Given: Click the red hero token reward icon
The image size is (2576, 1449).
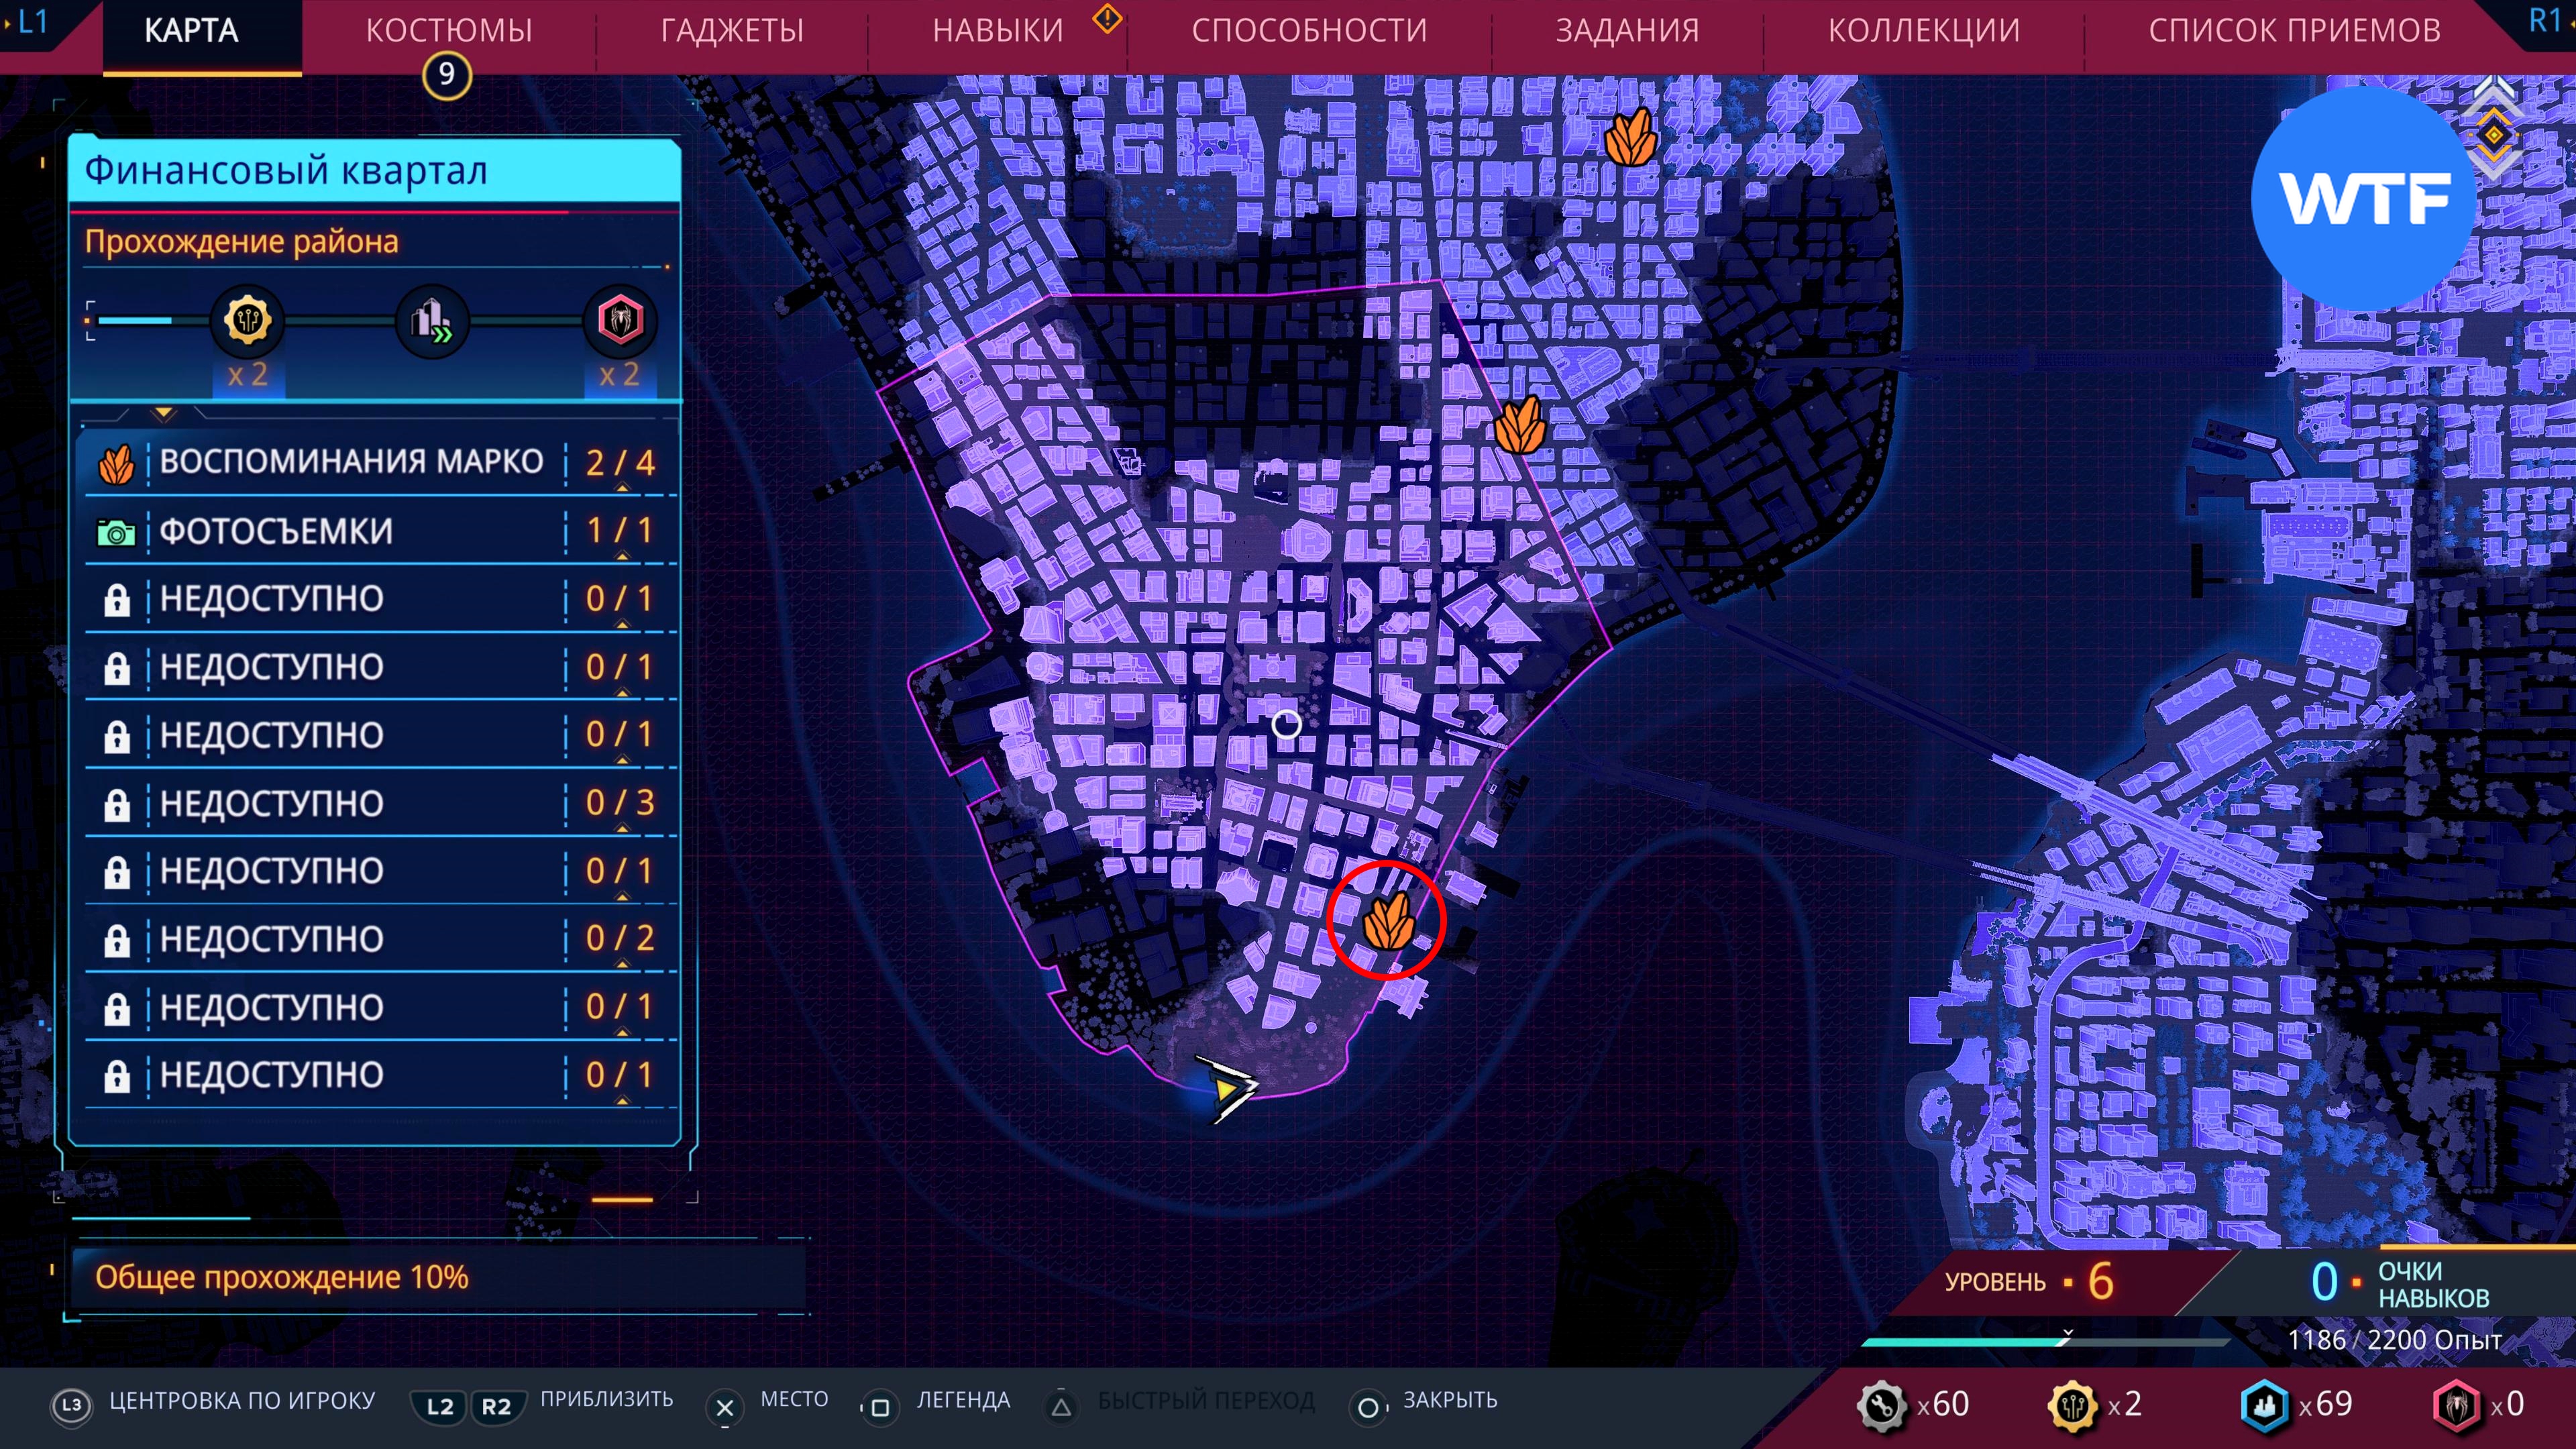Looking at the screenshot, I should coord(619,321).
